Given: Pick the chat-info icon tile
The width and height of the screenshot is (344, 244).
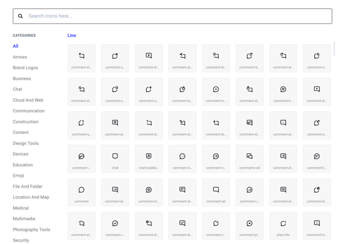Looking at the screenshot, I should coord(283,226).
